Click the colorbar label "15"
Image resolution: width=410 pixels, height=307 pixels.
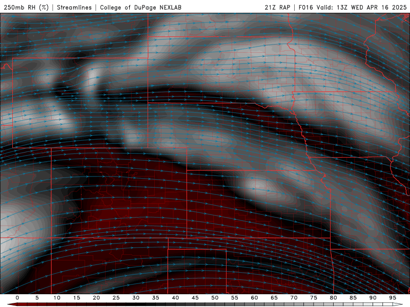pyautogui.click(x=76, y=298)
